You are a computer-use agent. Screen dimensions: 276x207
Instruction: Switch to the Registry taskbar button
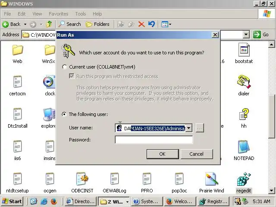click(213, 201)
